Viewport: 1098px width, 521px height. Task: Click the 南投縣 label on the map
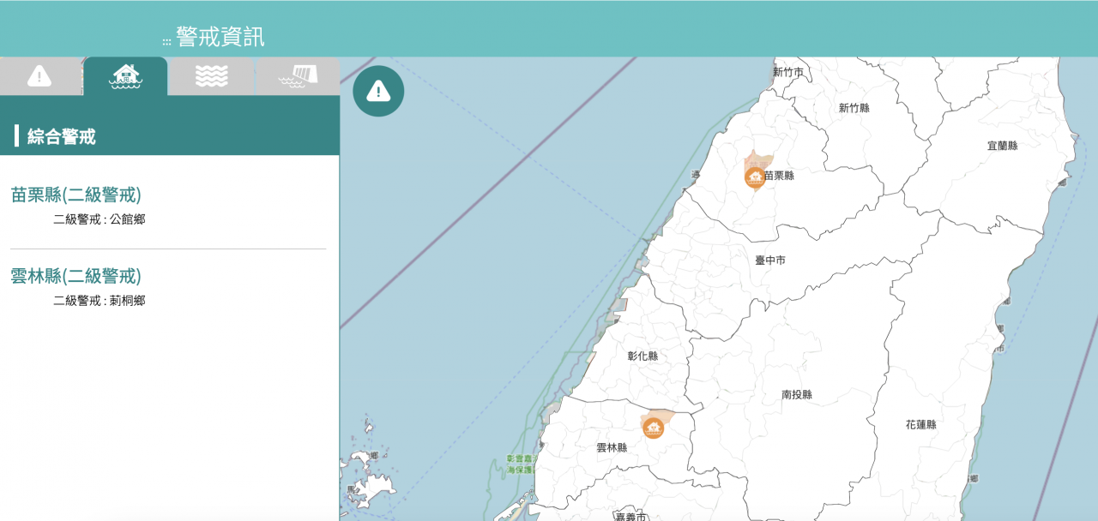tap(796, 395)
